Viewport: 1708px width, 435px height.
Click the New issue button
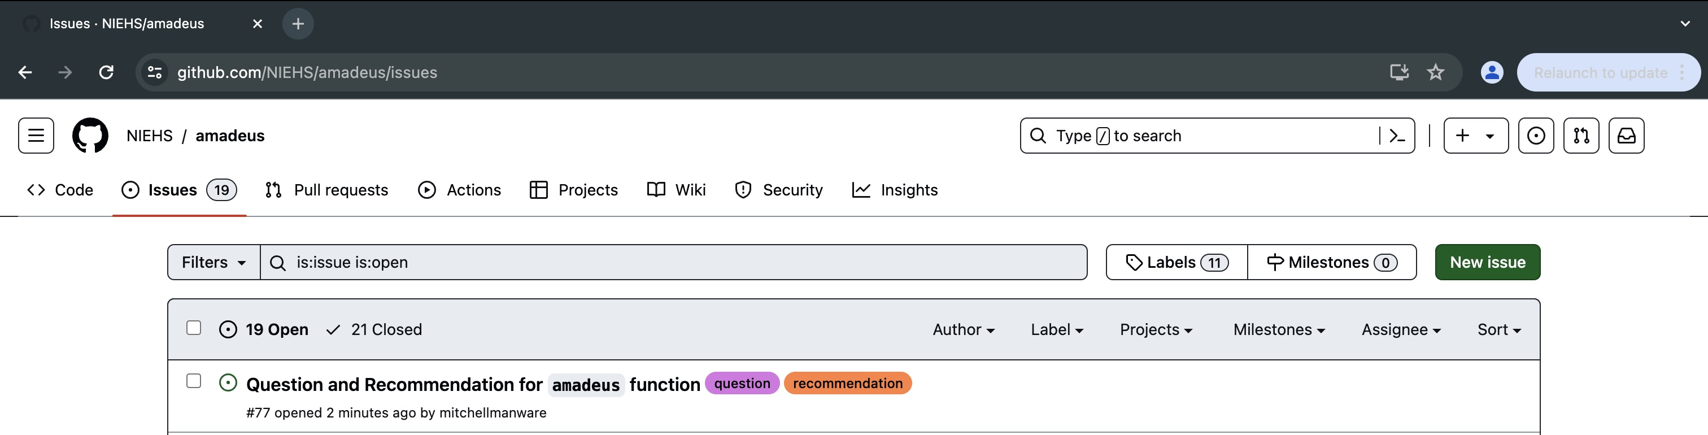click(x=1487, y=263)
